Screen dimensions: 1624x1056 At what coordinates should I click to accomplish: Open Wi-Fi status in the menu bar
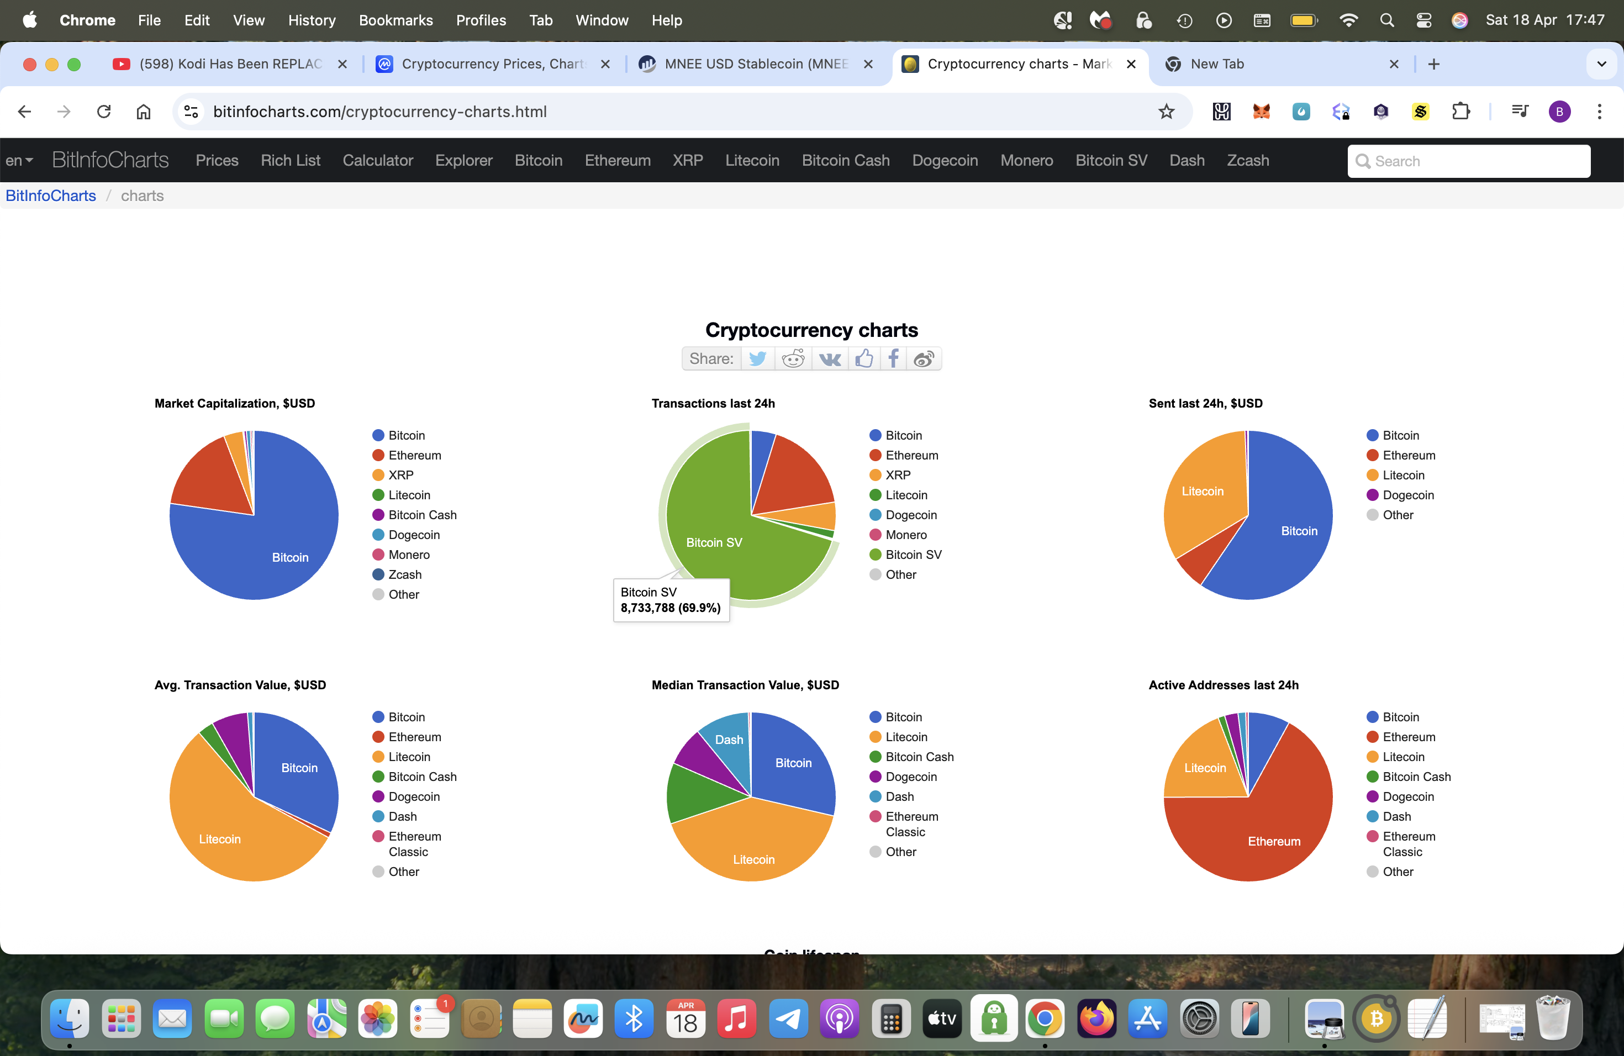1348,20
